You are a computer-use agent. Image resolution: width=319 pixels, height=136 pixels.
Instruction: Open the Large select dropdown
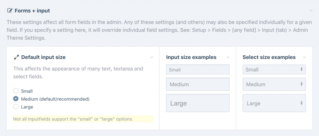pyautogui.click(x=274, y=103)
